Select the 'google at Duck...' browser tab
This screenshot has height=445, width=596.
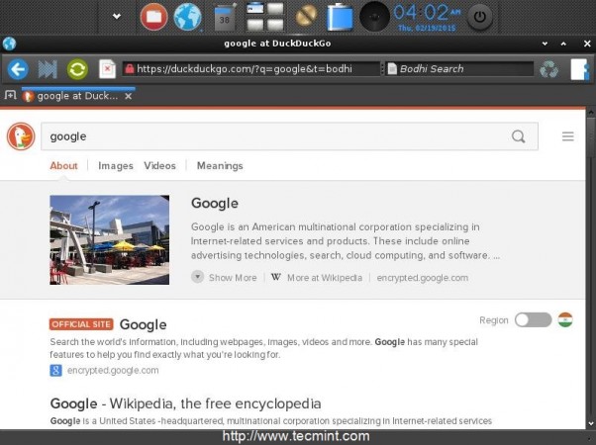pos(77,96)
